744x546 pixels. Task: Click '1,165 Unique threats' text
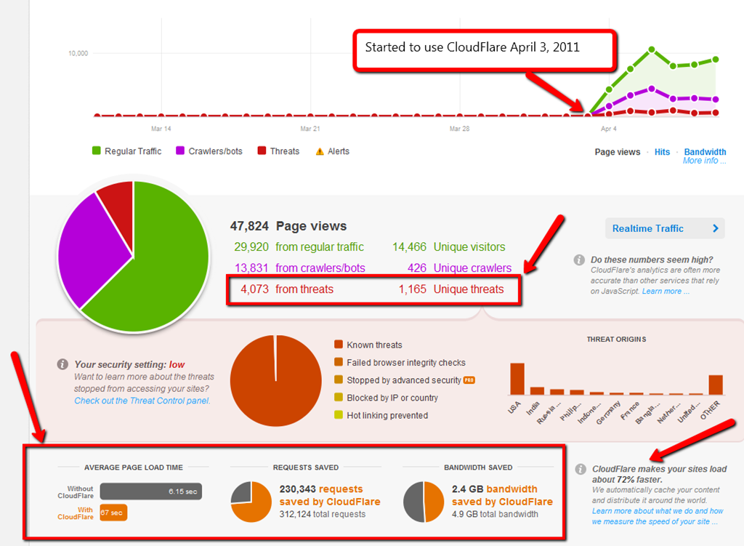[450, 289]
